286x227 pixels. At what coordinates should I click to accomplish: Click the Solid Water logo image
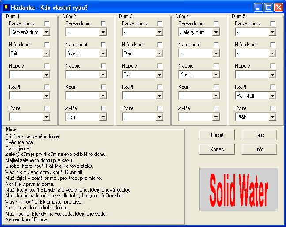(x=238, y=189)
